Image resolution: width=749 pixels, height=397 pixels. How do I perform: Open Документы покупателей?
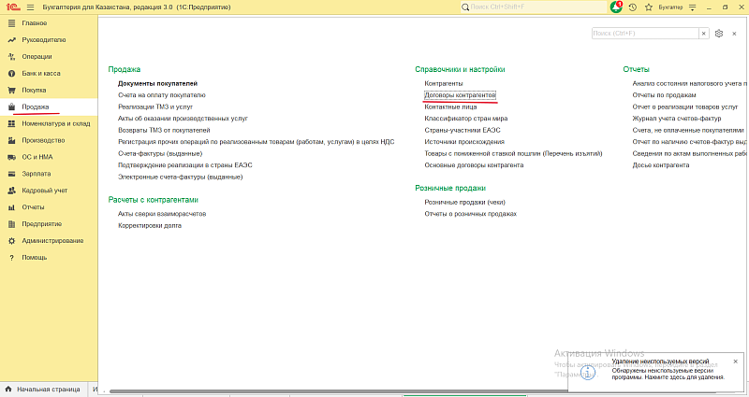pyautogui.click(x=157, y=83)
